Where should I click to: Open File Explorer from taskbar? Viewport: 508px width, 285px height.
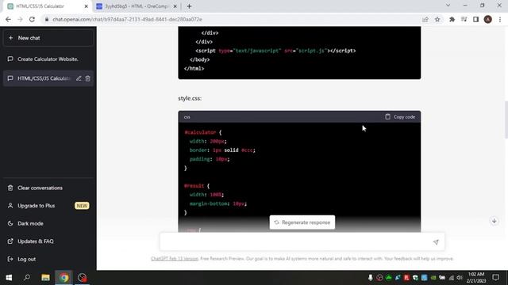[x=45, y=278]
